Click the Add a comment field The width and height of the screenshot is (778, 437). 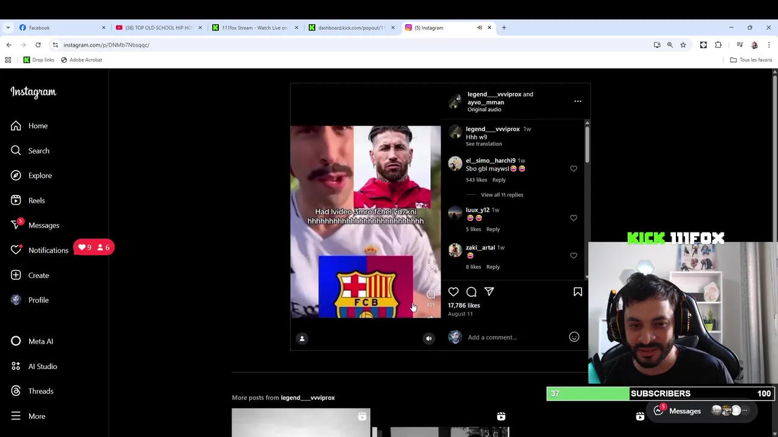516,337
